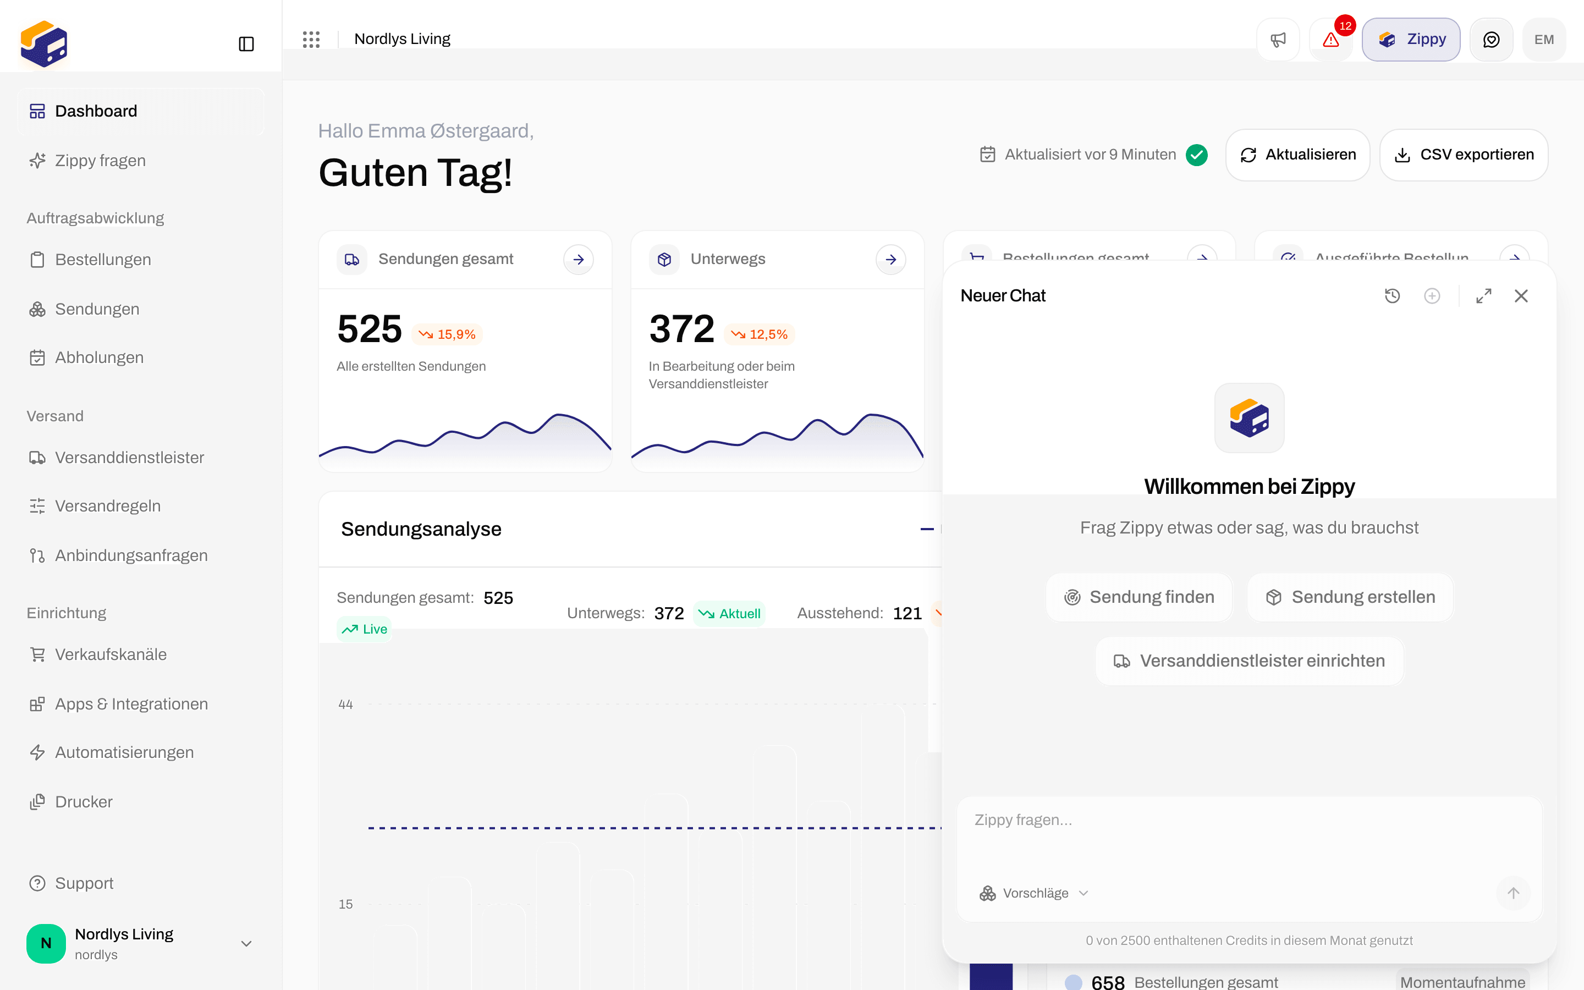The image size is (1584, 990).
Task: Click the Live badge in Sendungsanalyse
Action: coord(365,629)
